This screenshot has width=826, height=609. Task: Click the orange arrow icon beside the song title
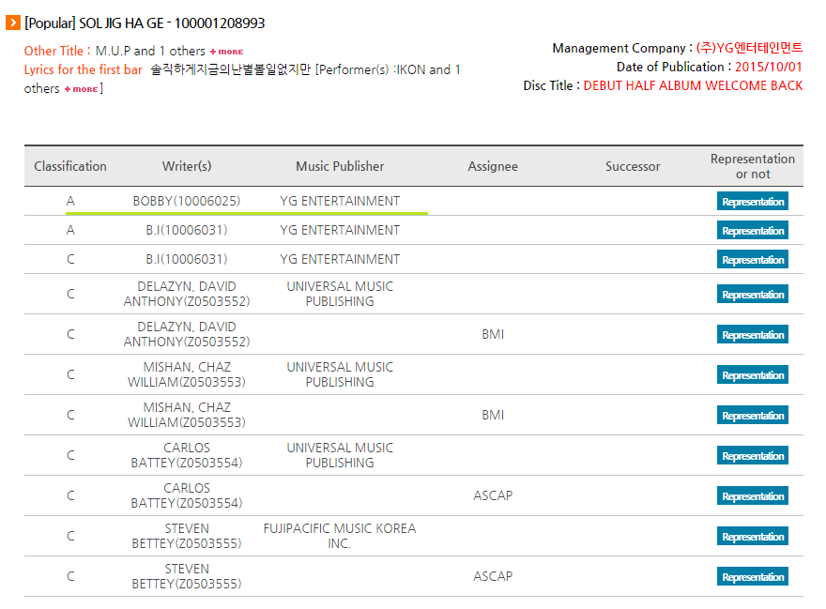click(13, 23)
